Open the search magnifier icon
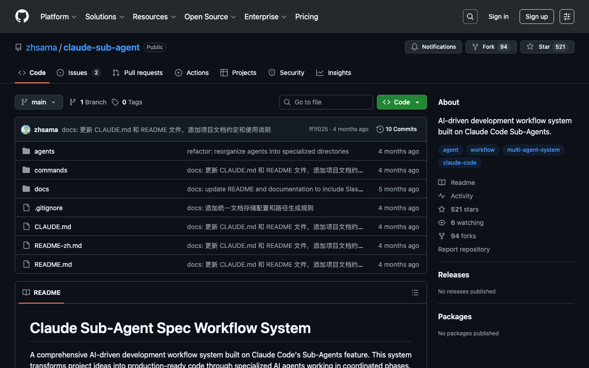 (x=470, y=17)
